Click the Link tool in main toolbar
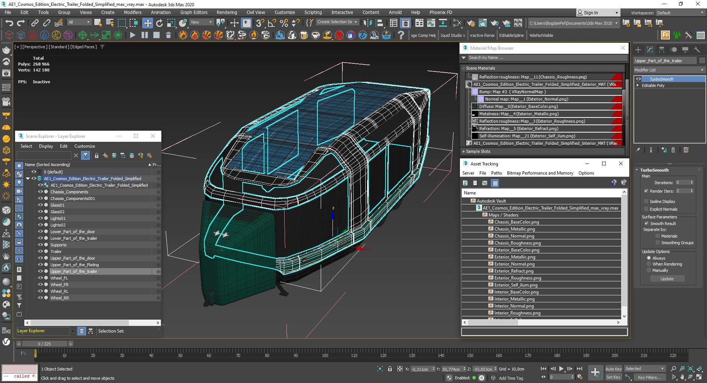 (x=35, y=23)
